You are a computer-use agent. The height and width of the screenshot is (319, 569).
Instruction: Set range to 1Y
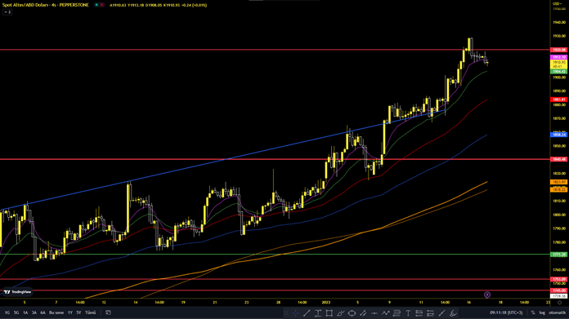[x=70, y=312]
